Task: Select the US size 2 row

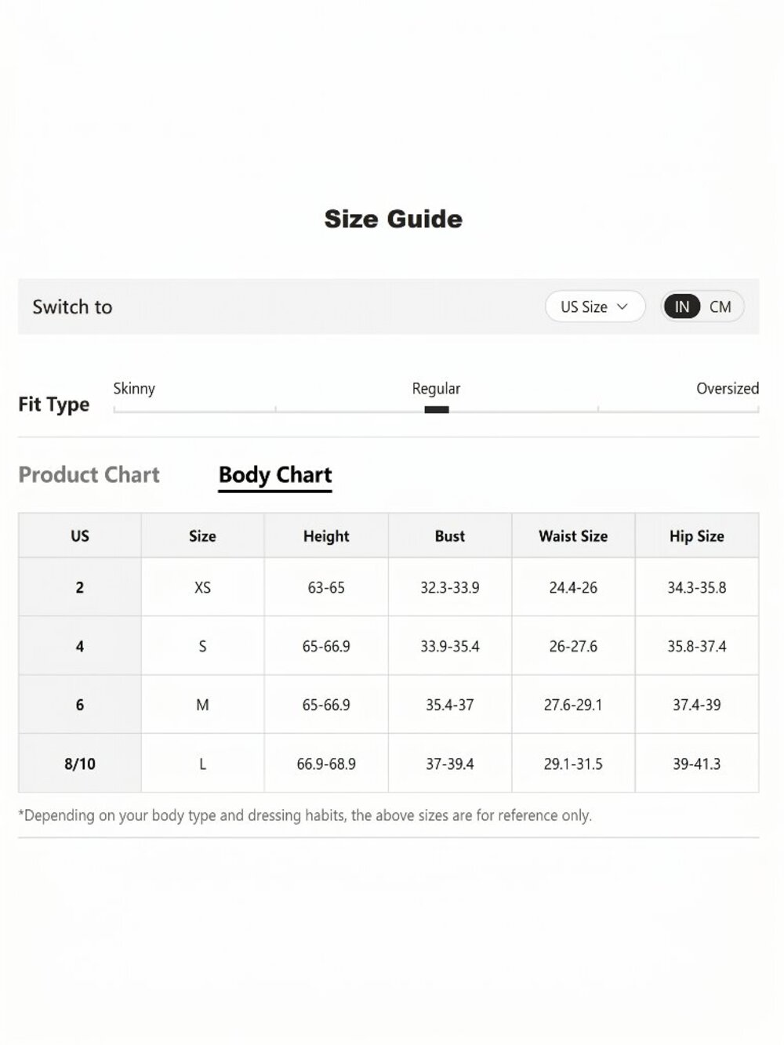Action: click(389, 587)
